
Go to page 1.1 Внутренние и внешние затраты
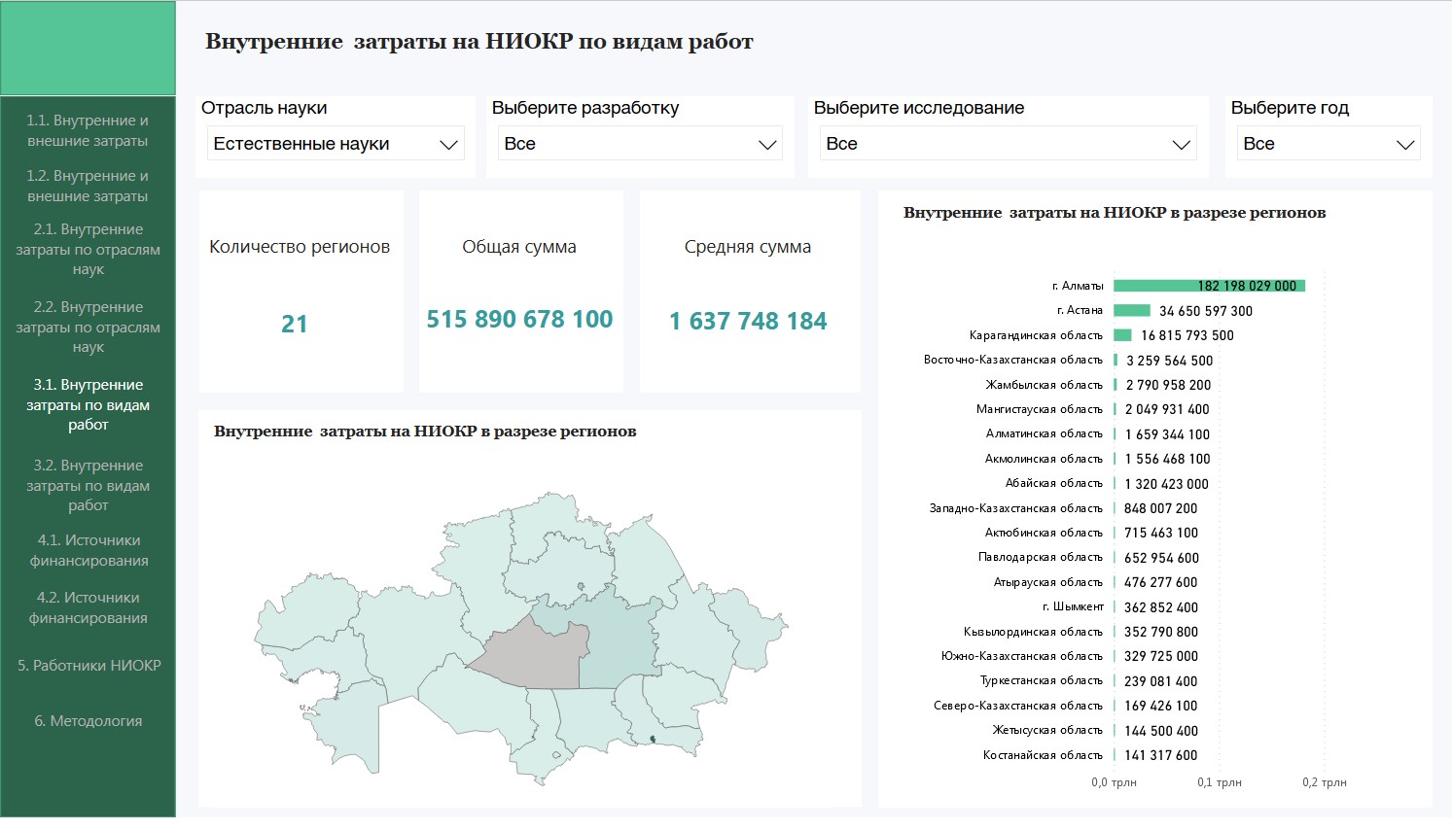[88, 130]
